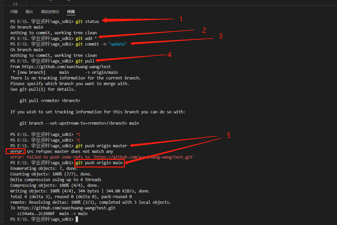Click the 'Total 4 (delta 3), reused 0' line
The image size is (337, 225).
(x=71, y=196)
